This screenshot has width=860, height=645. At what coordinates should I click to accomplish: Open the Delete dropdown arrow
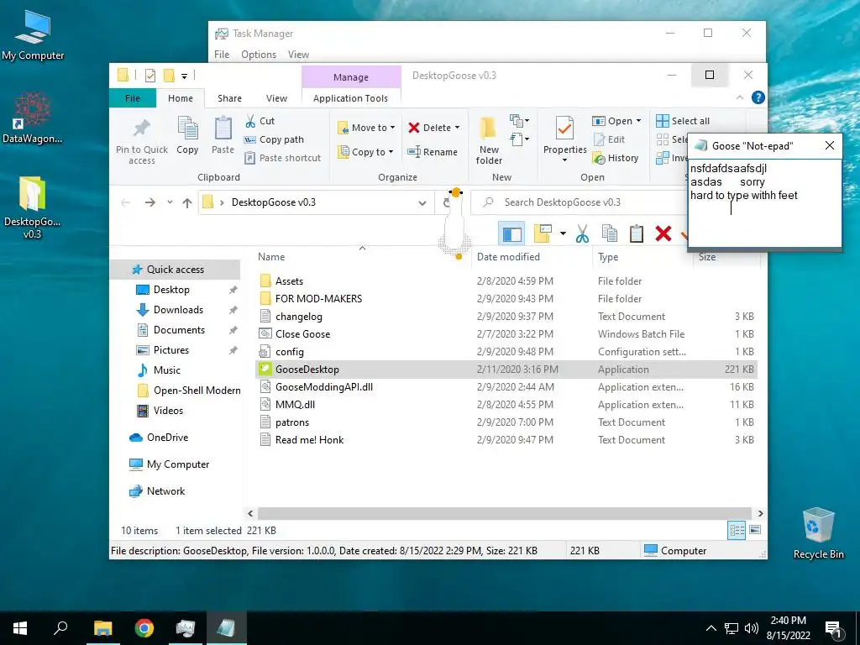click(x=457, y=128)
